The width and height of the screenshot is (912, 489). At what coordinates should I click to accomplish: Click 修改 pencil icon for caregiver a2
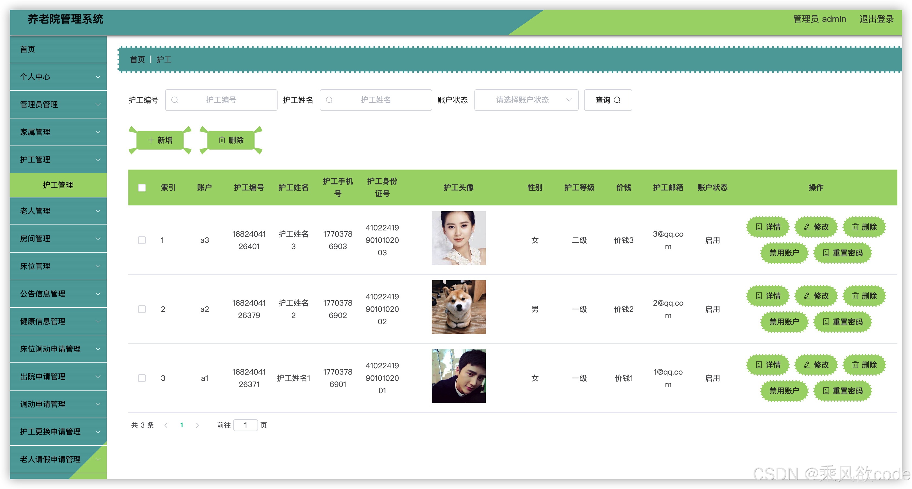tap(807, 296)
